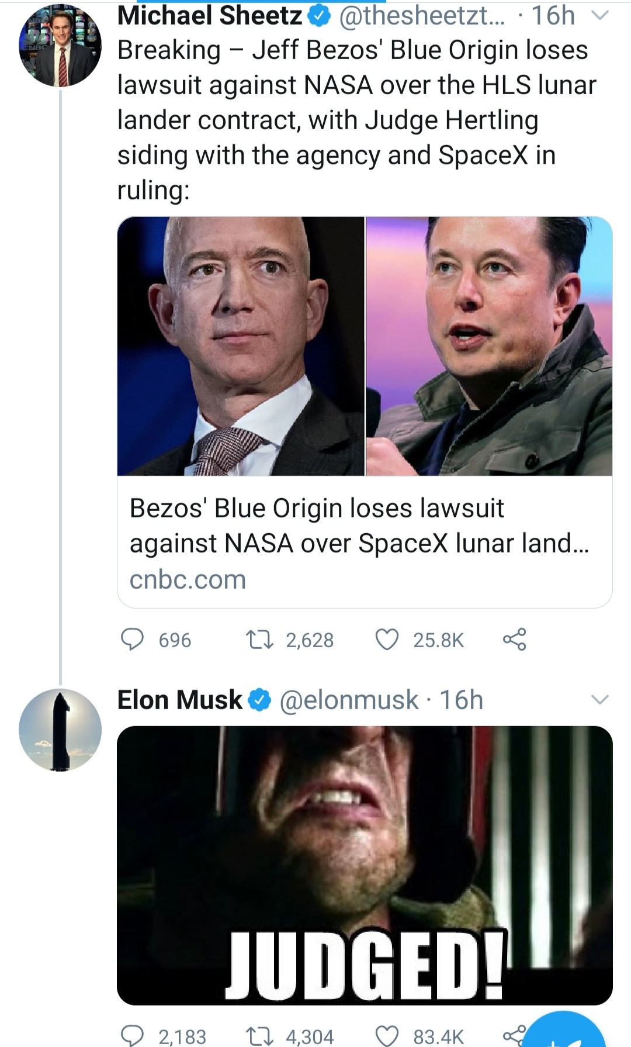631x1047 pixels.
Task: Open Elon Musk's profile by name
Action: (179, 700)
